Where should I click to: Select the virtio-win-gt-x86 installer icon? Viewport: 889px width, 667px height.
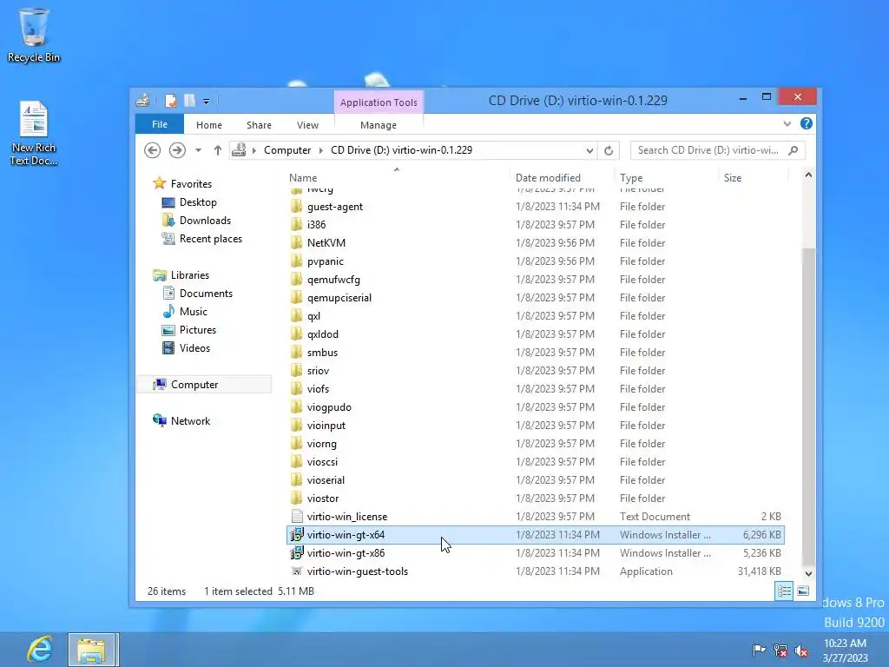tap(297, 552)
